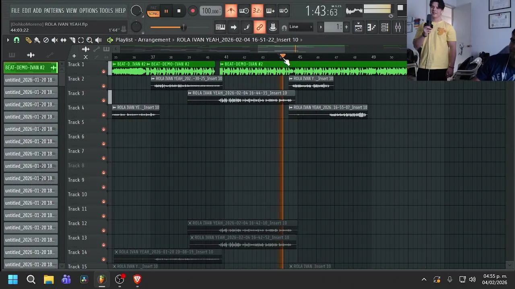
Task: Mute Track 4 with its dot
Action: point(104,115)
